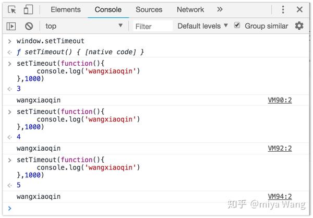The width and height of the screenshot is (313, 218).
Task: Select the inspect element tool
Action: tap(12, 9)
